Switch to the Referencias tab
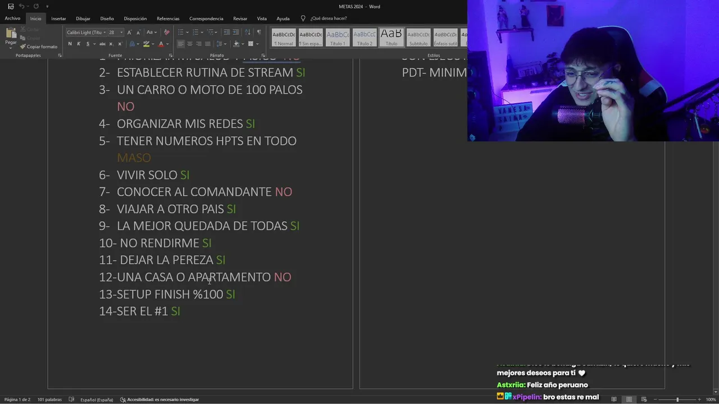The image size is (719, 404). [x=168, y=19]
